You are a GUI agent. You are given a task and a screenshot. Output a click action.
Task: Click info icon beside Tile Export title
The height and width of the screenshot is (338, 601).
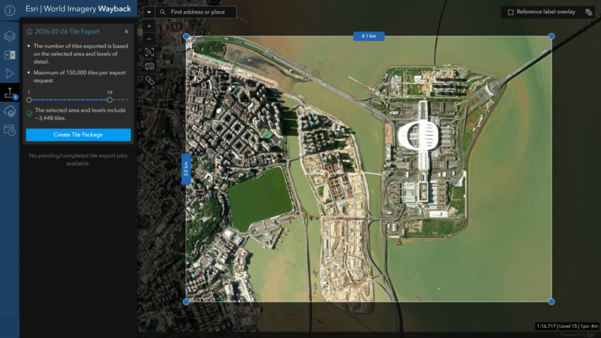29,32
